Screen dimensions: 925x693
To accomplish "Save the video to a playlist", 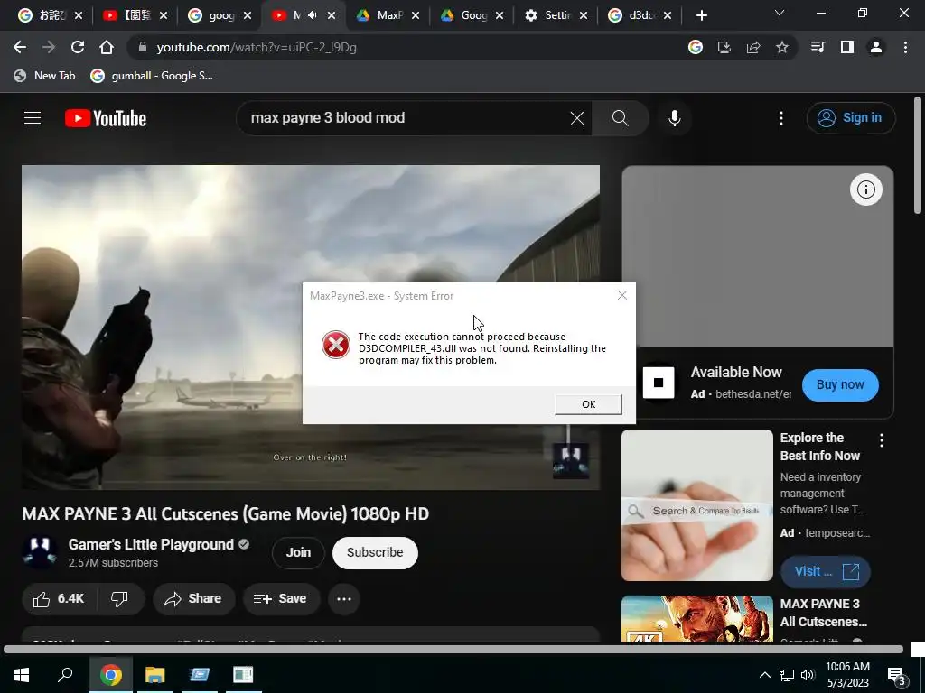I will [x=281, y=599].
